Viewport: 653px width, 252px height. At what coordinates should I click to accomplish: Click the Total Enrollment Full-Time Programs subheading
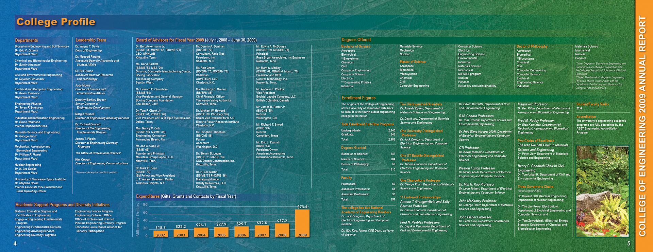point(367,124)
